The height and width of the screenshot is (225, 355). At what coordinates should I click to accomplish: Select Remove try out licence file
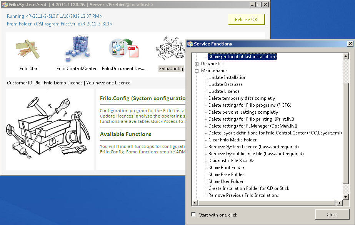coord(256,154)
